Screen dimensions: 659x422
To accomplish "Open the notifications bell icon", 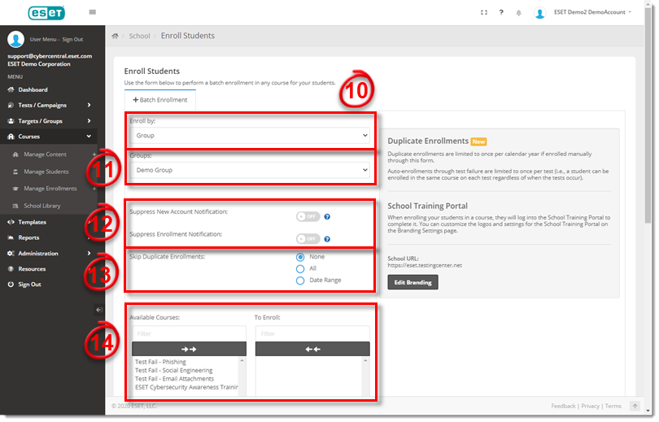I will 518,13.
